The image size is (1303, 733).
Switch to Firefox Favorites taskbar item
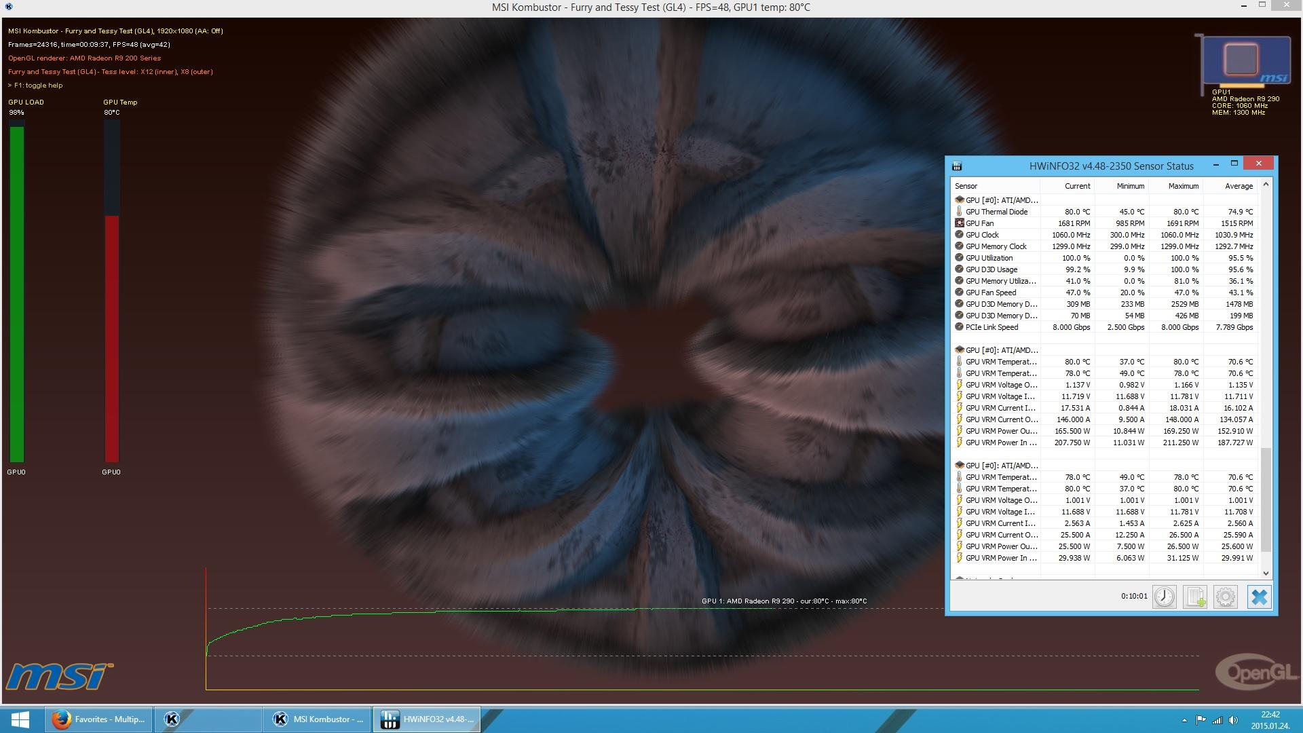tap(99, 719)
